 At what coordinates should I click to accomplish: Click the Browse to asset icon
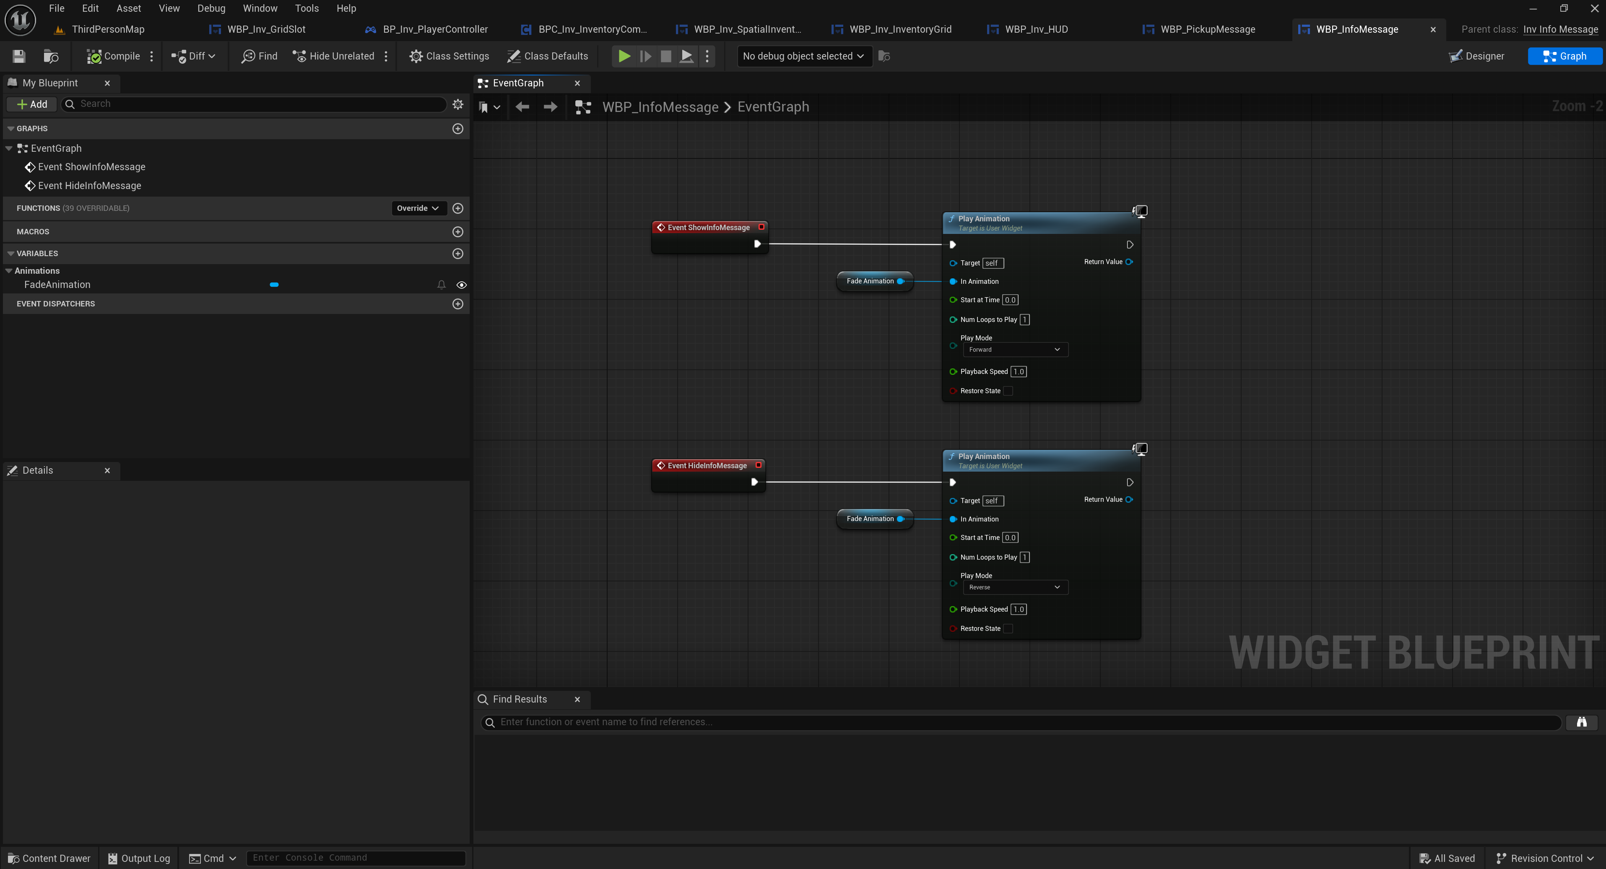[50, 56]
